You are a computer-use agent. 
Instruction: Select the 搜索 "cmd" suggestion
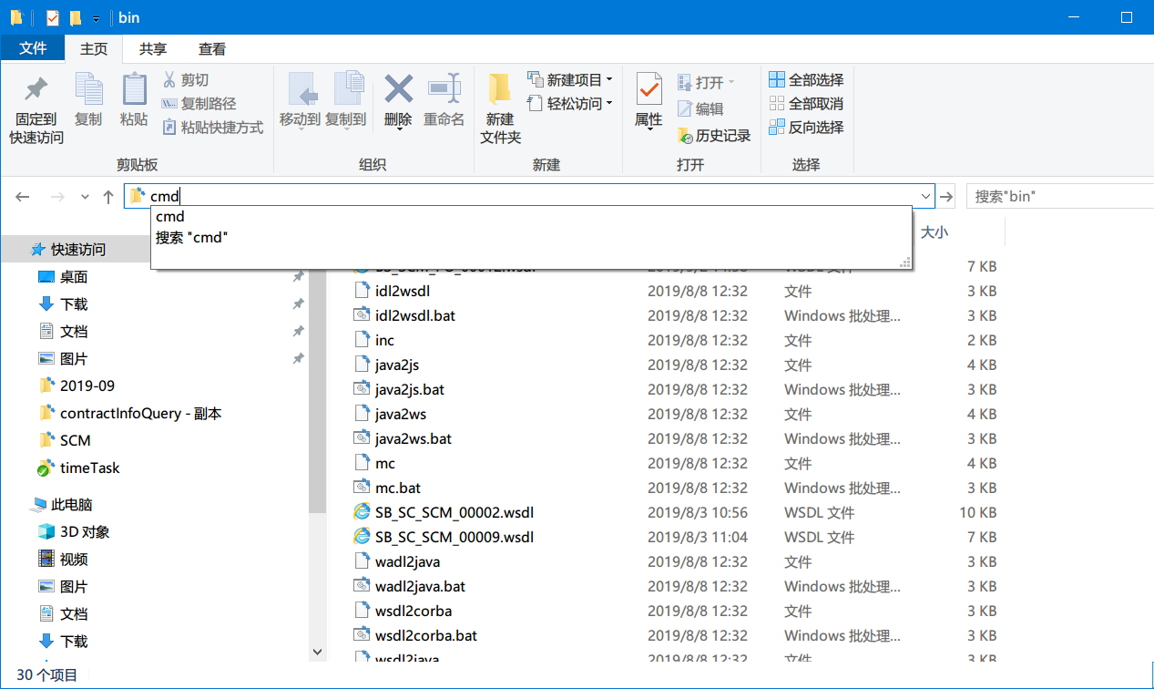[x=189, y=236]
